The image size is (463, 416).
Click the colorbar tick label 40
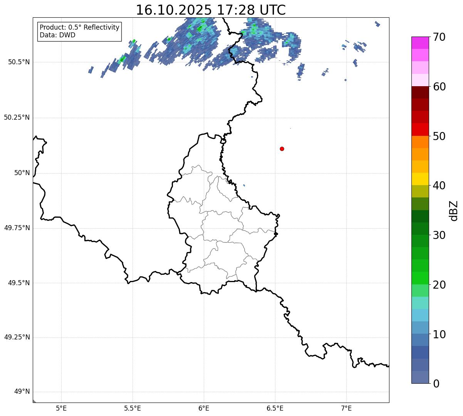click(x=439, y=185)
